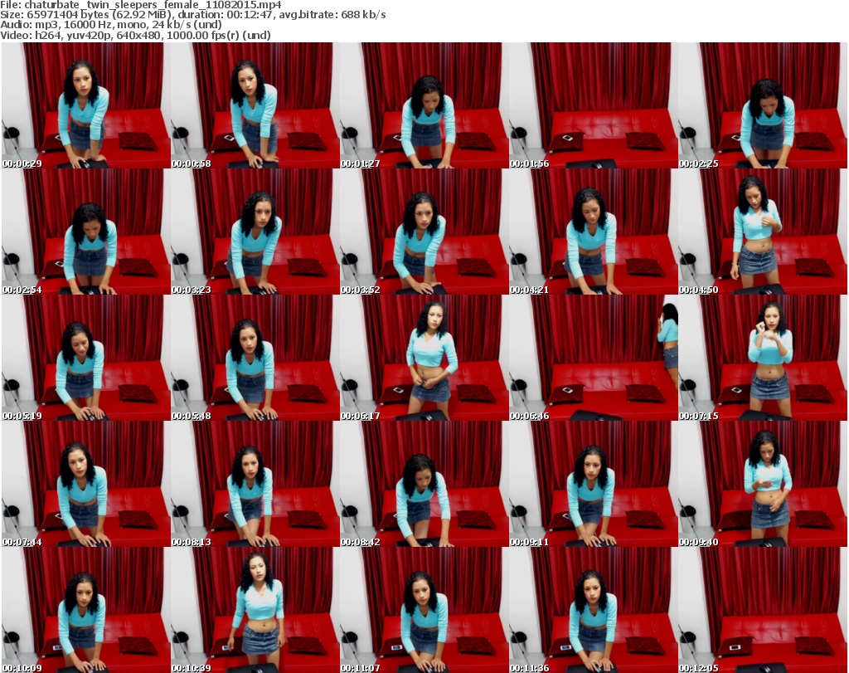This screenshot has width=849, height=673.
Task: Open the thumbnail at 00:07:15
Action: tap(763, 358)
